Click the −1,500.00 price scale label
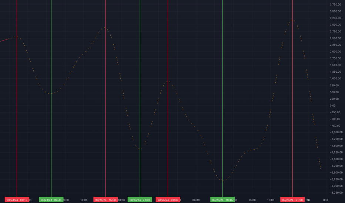Viewport: 345px width, 203px height. 336,146
